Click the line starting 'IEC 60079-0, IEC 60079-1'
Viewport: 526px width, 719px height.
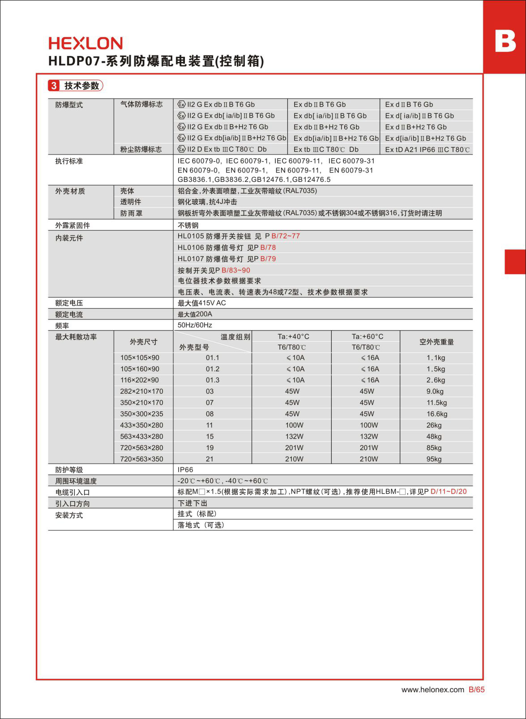click(276, 161)
